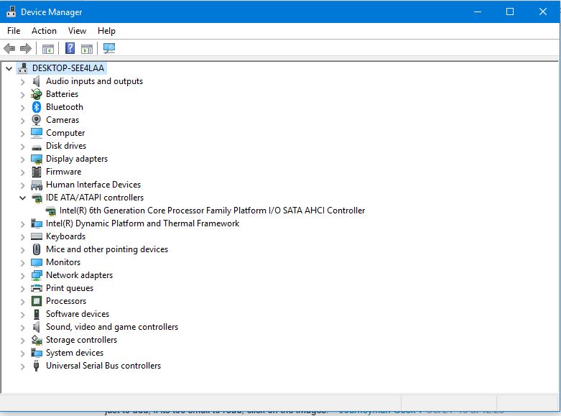Expand the Disk drives node
Viewport: 561px width, 416px height.
[22, 147]
